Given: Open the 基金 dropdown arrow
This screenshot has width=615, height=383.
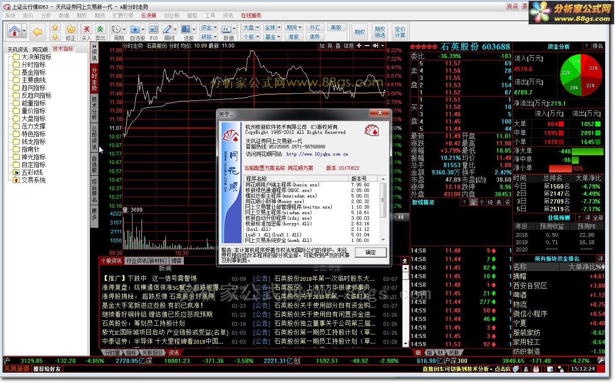Looking at the screenshot, I should click(x=279, y=37).
